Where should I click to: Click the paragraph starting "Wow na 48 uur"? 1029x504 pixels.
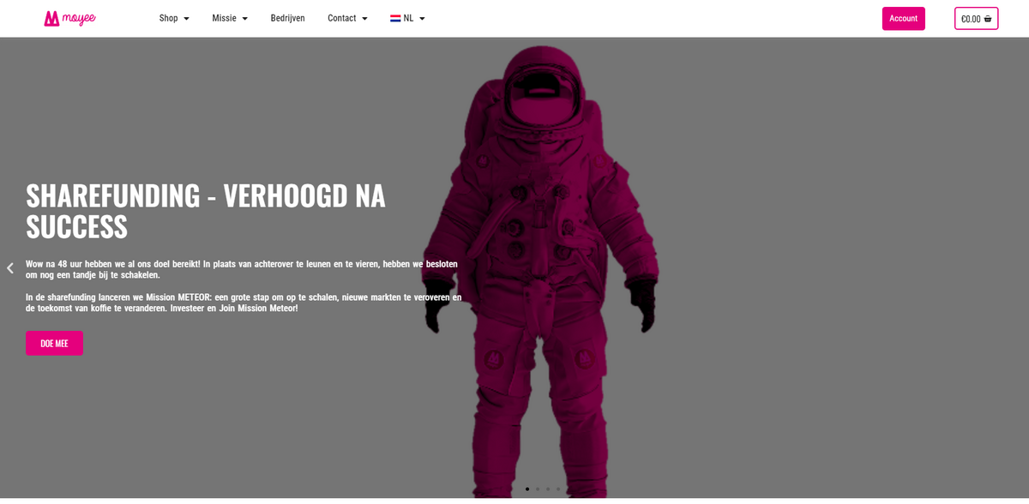pos(242,269)
